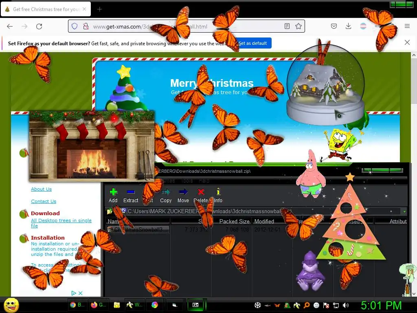Select the Copy tool in 7-Zip

[166, 195]
